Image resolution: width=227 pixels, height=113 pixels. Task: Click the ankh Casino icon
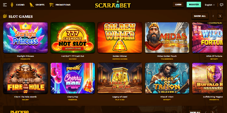12,5
